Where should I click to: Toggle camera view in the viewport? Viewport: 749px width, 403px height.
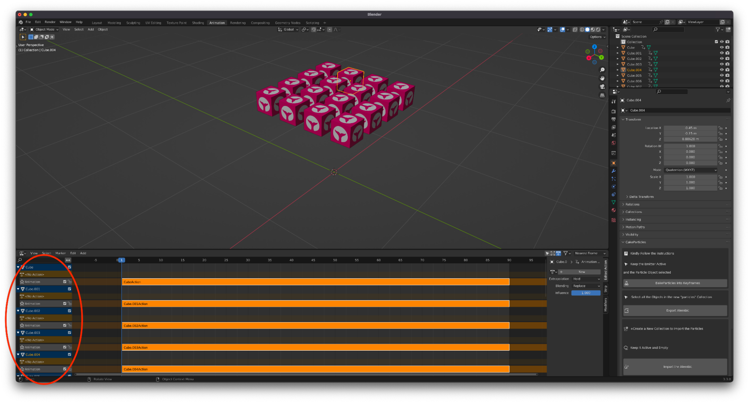point(602,87)
